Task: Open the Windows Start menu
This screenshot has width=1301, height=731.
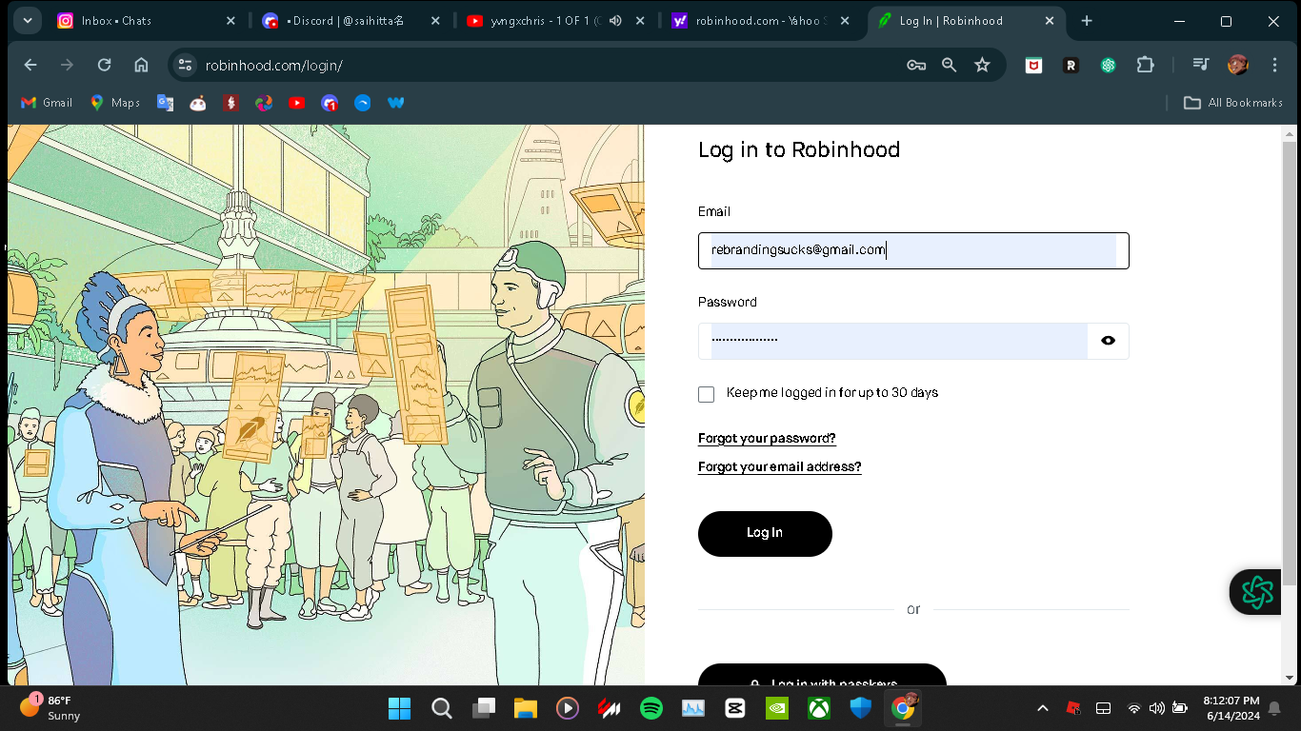Action: (x=400, y=708)
